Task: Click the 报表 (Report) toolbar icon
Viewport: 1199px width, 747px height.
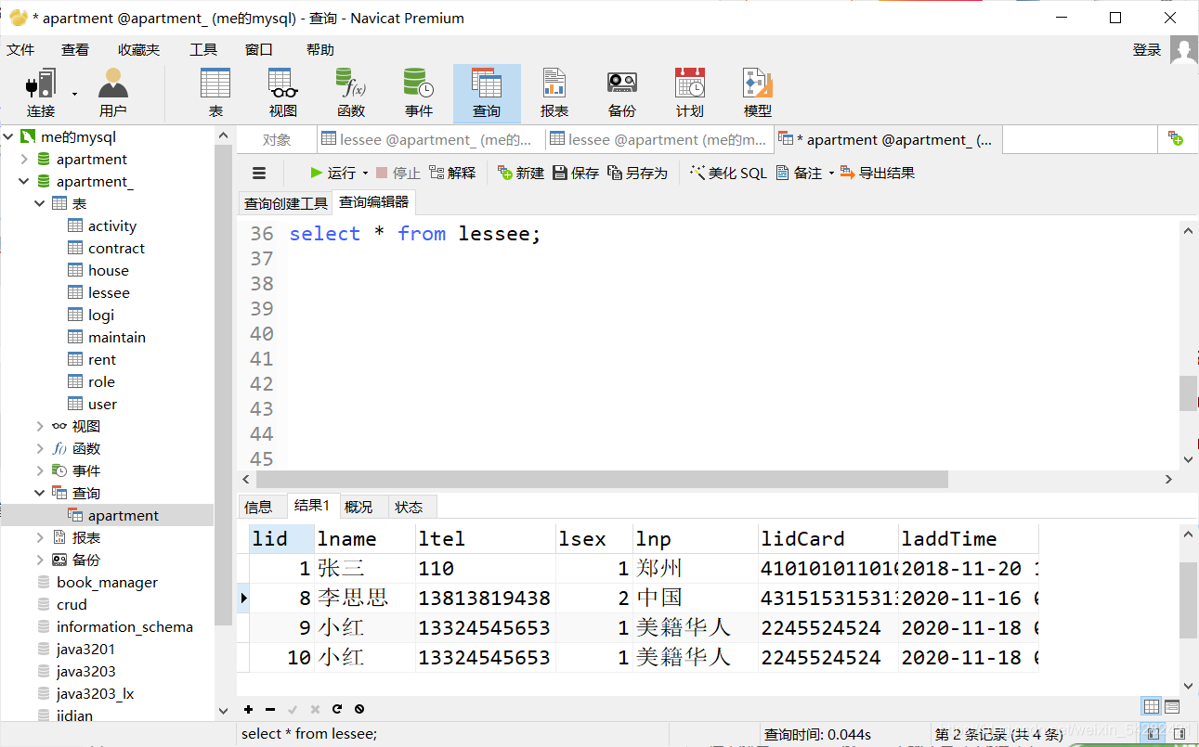Action: [x=554, y=88]
